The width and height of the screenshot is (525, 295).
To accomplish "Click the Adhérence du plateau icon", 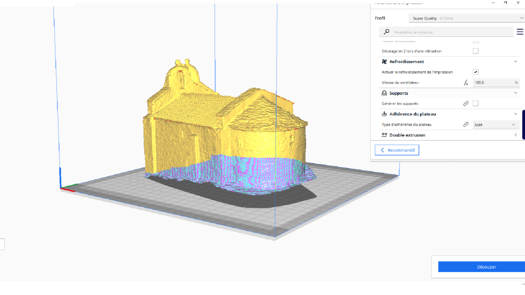I will coord(385,114).
